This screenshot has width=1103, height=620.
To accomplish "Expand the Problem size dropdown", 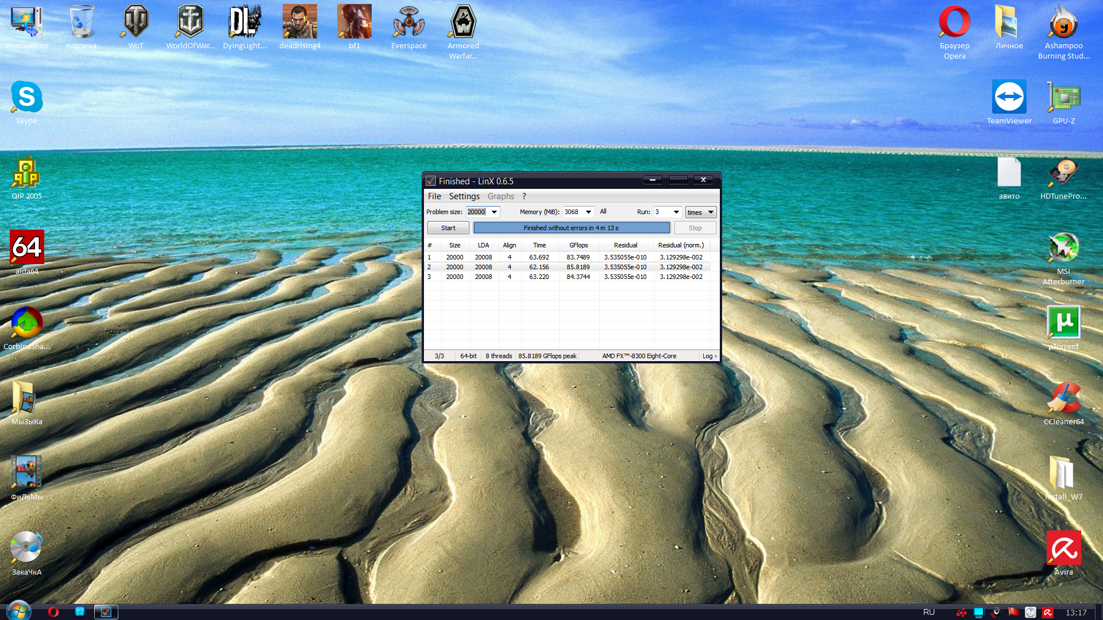I will [x=494, y=212].
